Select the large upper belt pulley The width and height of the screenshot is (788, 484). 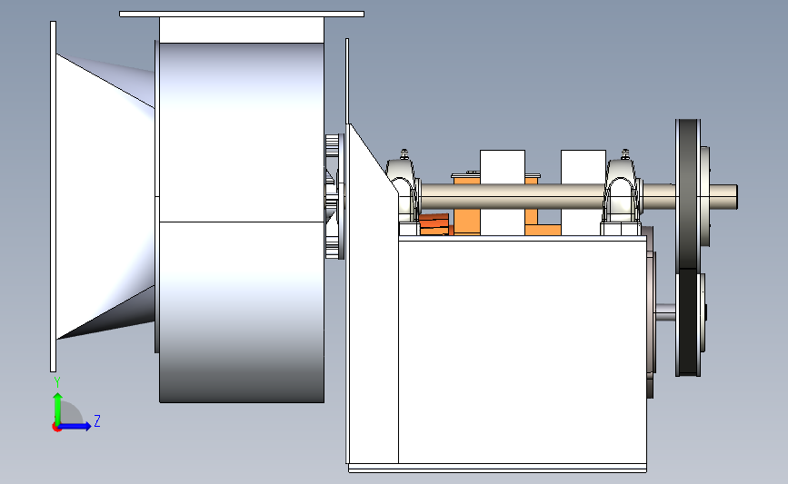click(688, 195)
